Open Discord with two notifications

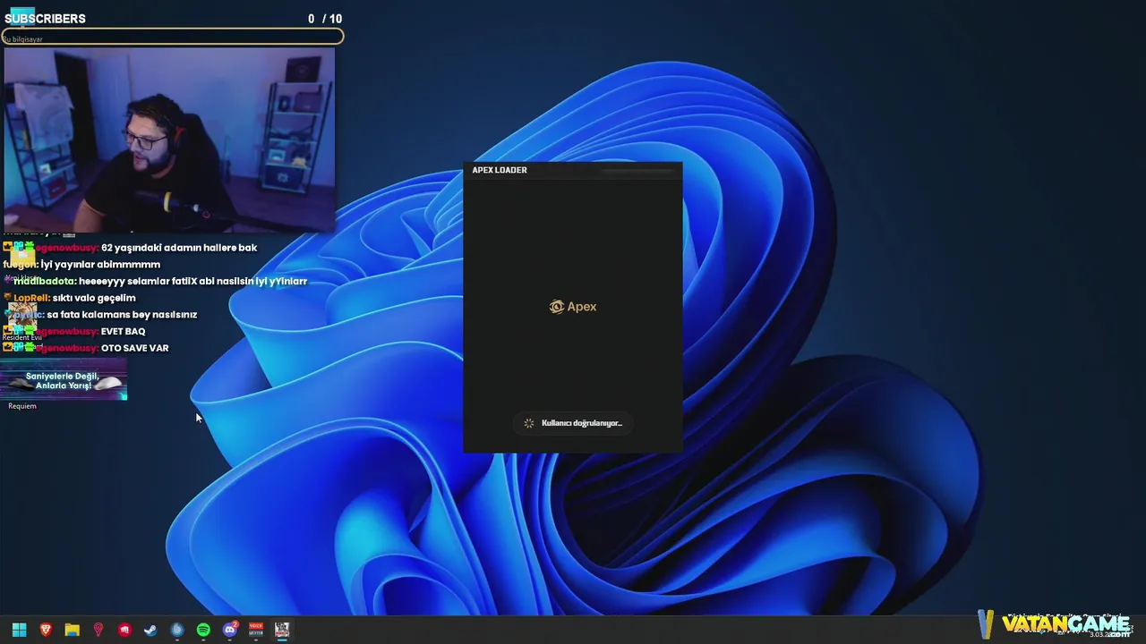click(230, 630)
